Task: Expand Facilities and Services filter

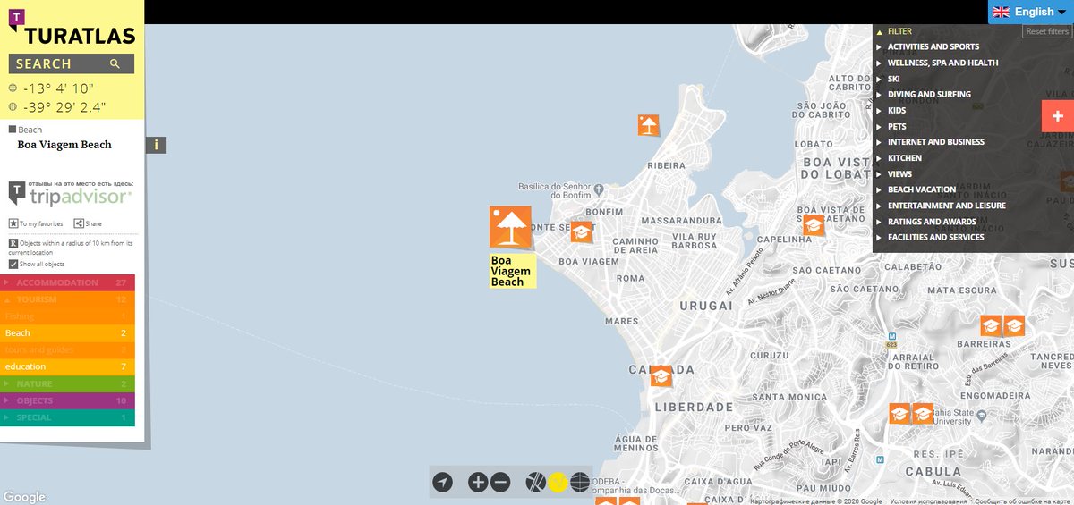Action: pyautogui.click(x=935, y=237)
